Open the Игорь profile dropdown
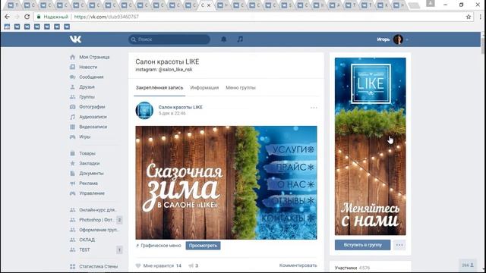The image size is (486, 273). 393,39
